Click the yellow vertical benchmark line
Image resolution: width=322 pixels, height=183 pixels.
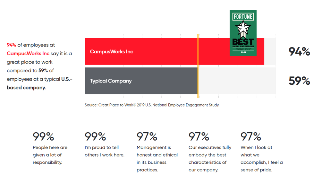coord(198,66)
